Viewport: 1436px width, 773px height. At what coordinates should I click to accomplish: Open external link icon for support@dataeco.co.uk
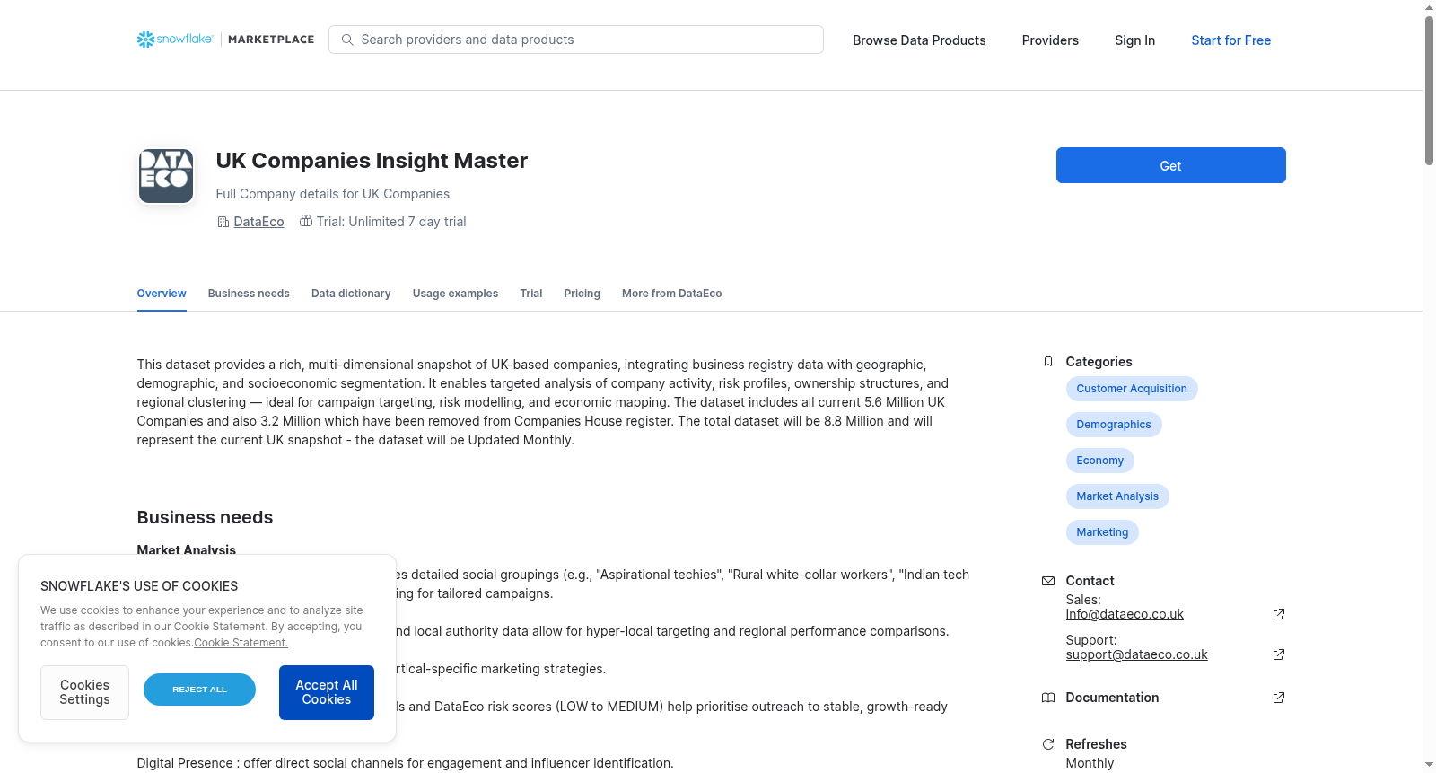click(1279, 654)
